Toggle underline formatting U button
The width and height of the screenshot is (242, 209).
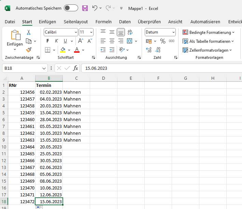click(65, 41)
